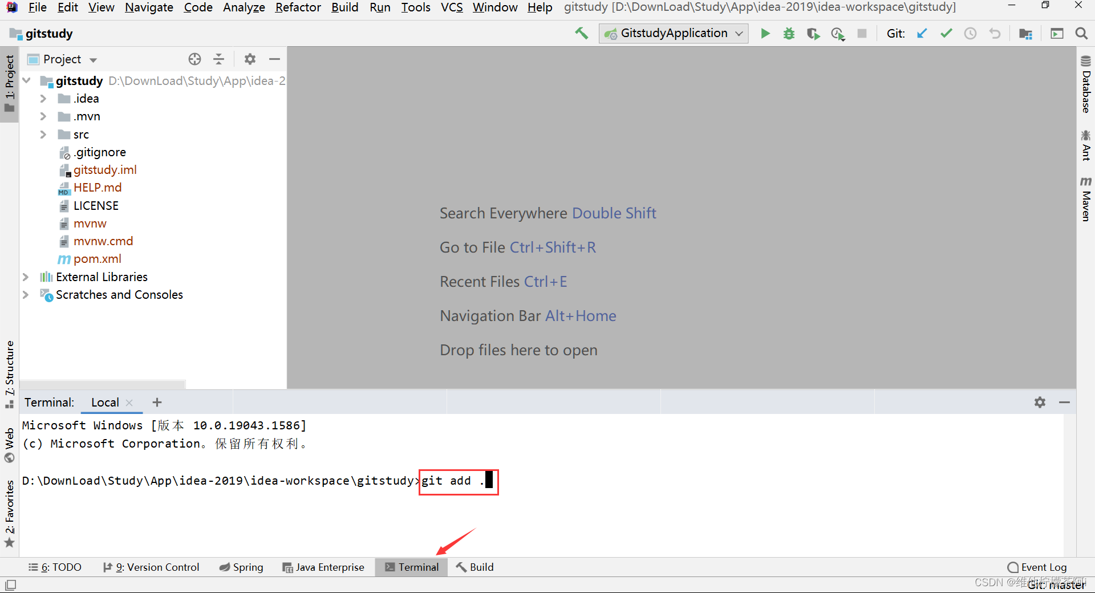
Task: Click the Terminal tool window button
Action: click(411, 567)
